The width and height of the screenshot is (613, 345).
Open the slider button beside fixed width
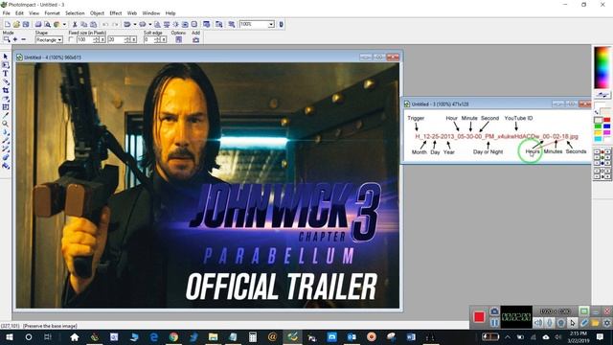[102, 40]
